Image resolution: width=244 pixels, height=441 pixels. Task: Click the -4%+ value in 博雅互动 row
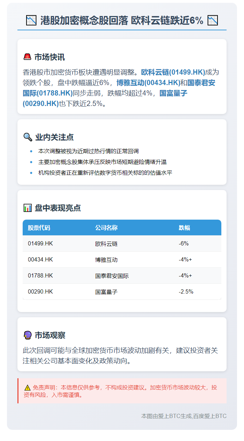[x=185, y=259]
